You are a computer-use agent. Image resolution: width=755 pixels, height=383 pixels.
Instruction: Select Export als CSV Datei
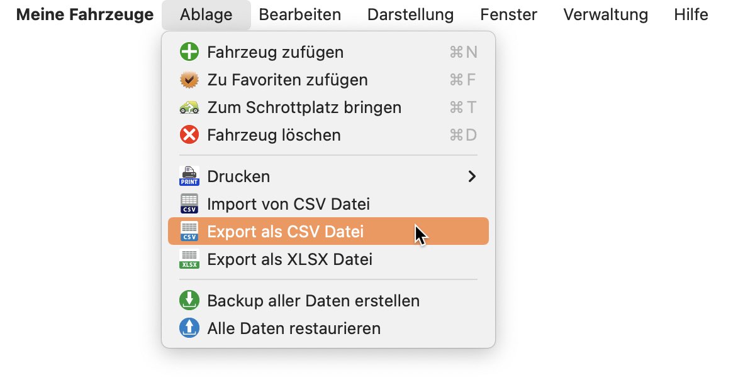[328, 232]
